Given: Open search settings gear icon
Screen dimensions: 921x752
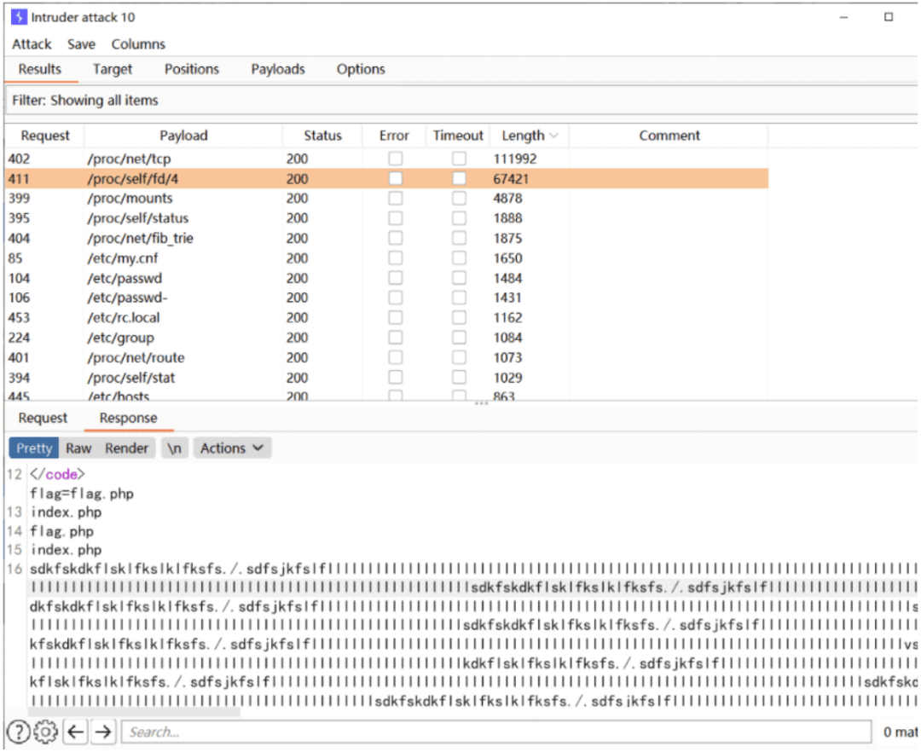Looking at the screenshot, I should (x=45, y=732).
